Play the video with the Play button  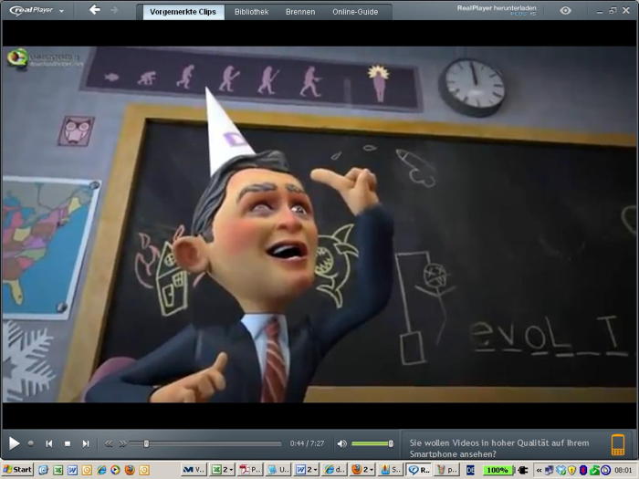(15, 443)
